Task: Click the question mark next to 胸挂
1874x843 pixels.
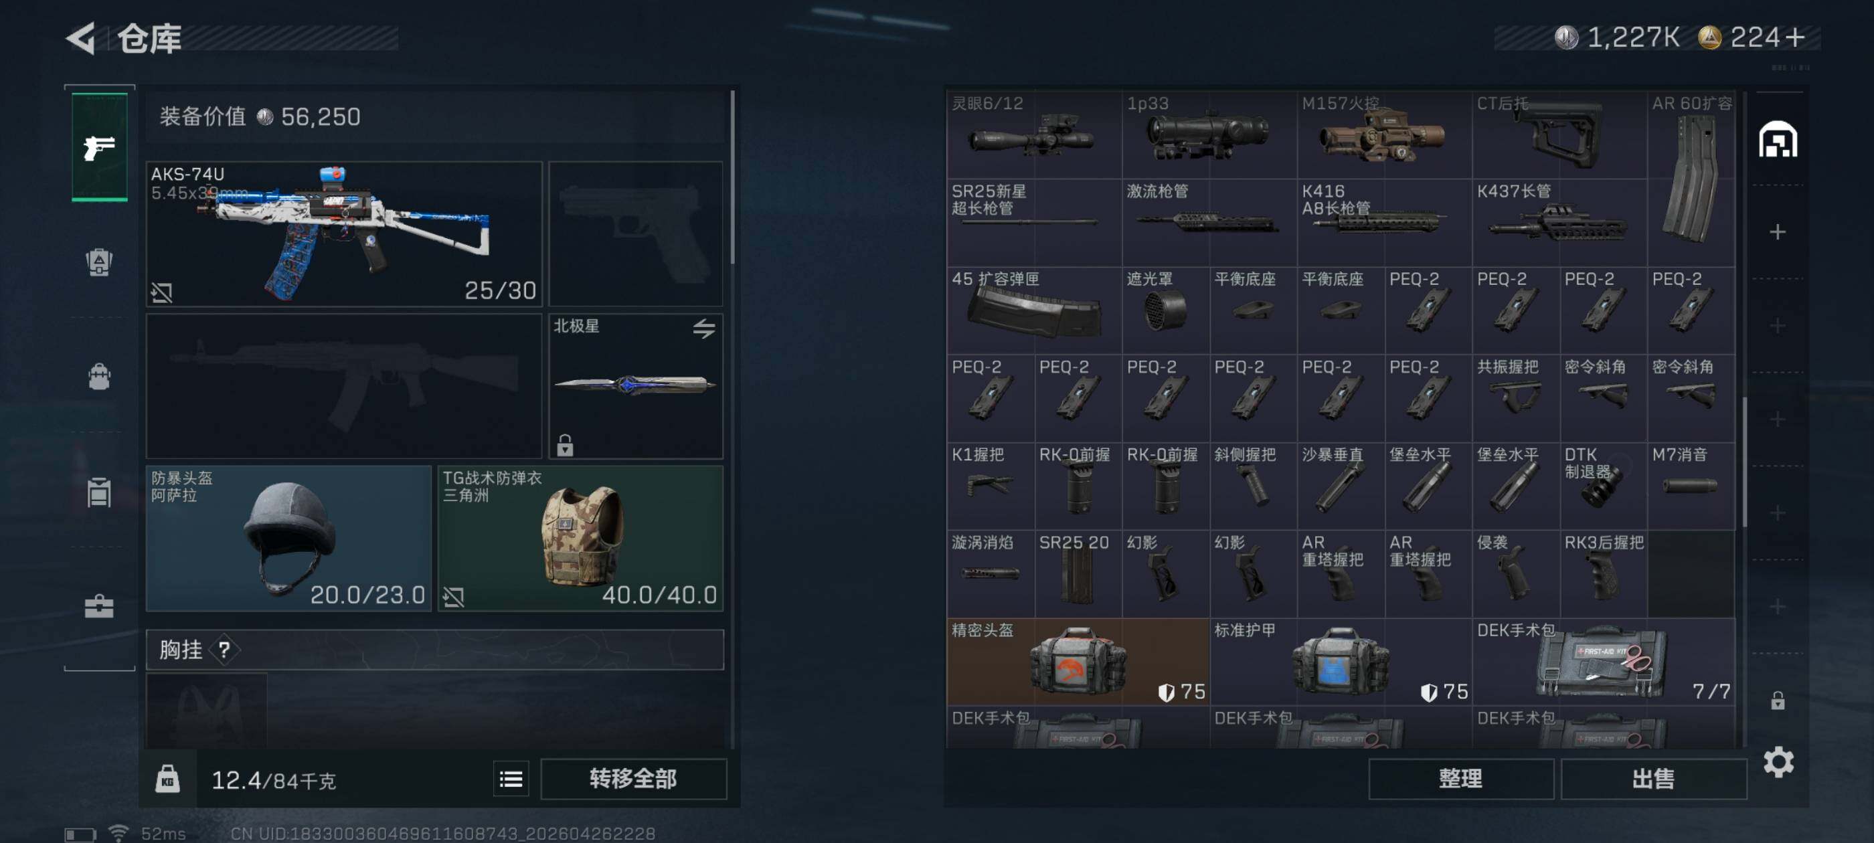Action: point(225,650)
